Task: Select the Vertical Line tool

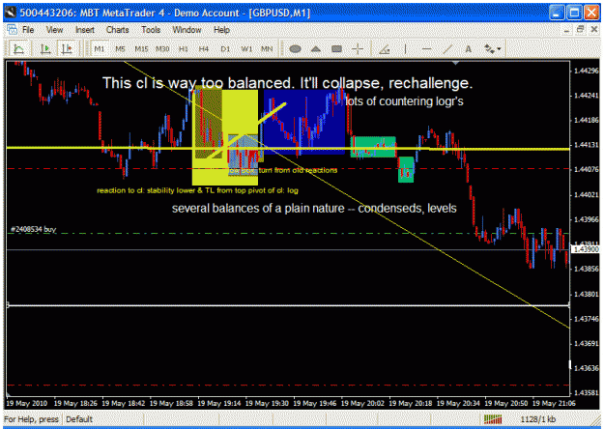Action: click(x=405, y=49)
